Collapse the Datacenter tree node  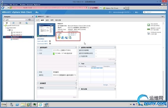point(6,28)
